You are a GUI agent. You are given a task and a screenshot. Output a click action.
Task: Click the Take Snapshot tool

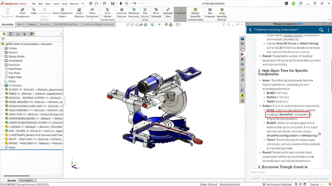210,13
